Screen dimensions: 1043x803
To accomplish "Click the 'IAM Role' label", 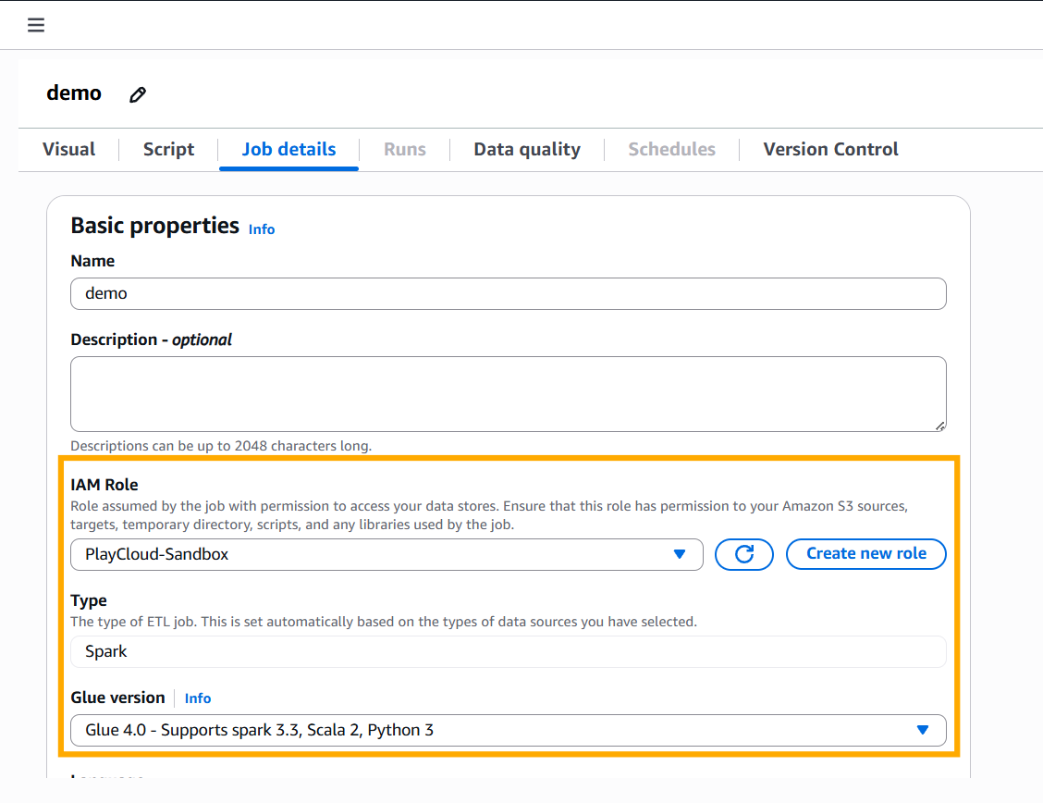I will click(104, 485).
